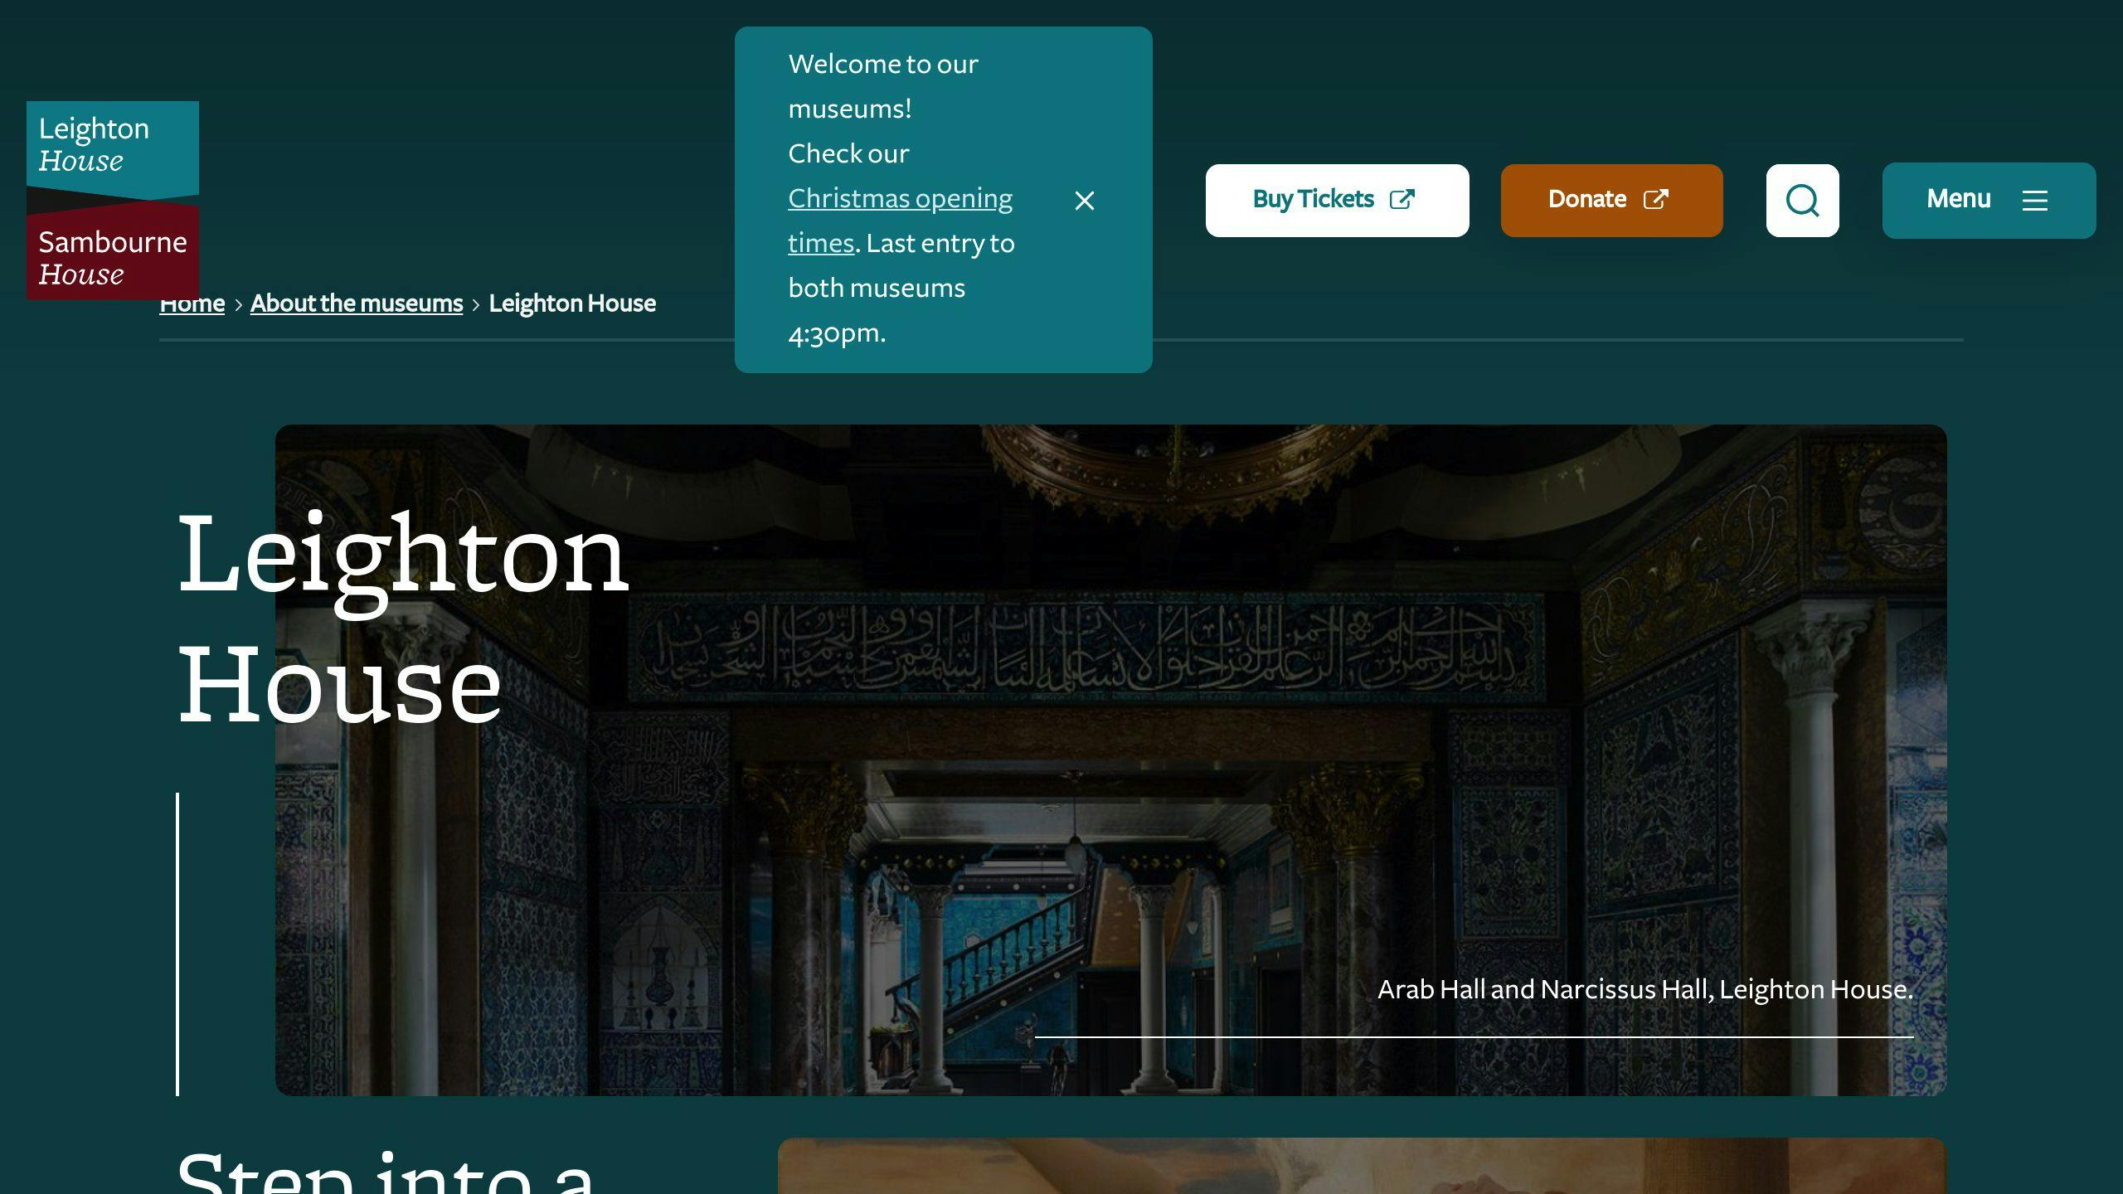Viewport: 2123px width, 1194px height.
Task: Open the Christmas opening times link
Action: pyautogui.click(x=900, y=221)
